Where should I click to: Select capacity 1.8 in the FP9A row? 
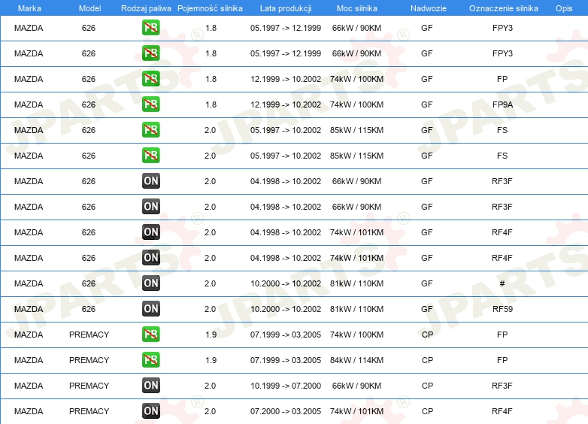pyautogui.click(x=211, y=104)
